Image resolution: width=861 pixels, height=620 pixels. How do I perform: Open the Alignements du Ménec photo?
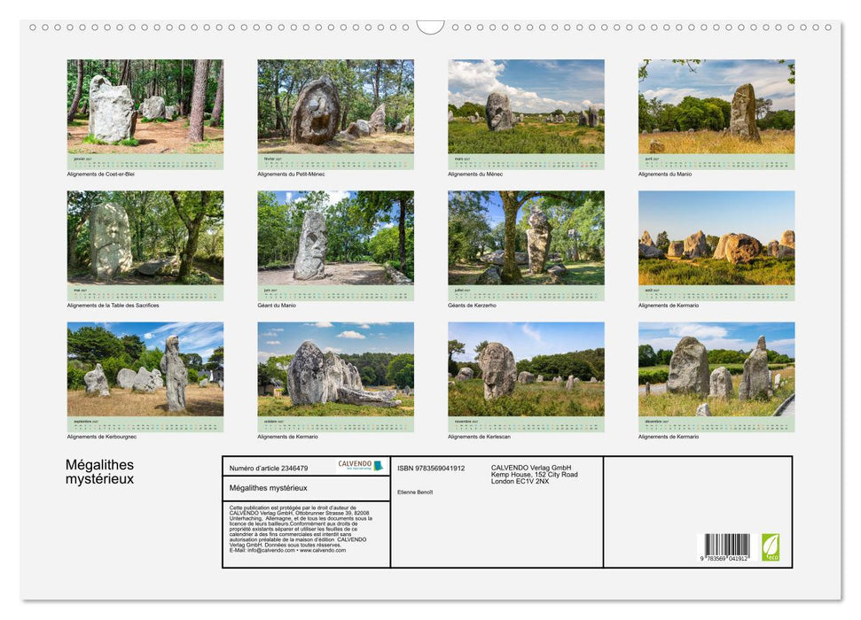526,106
